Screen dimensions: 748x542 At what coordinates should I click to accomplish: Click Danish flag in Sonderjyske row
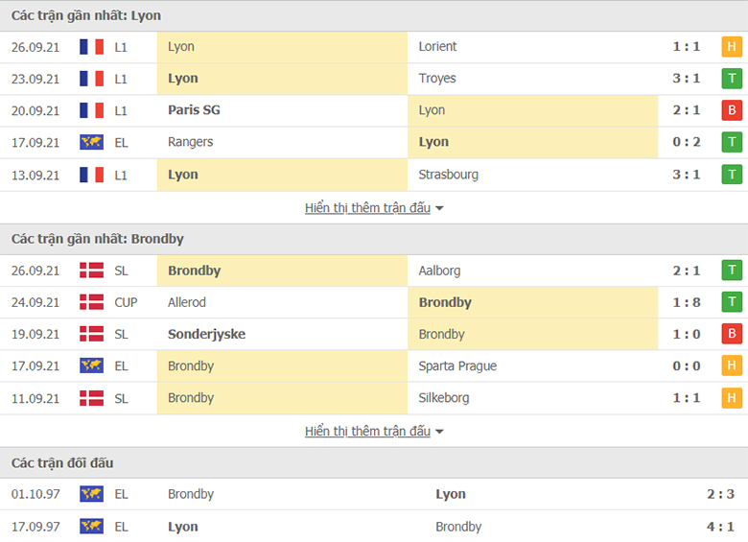click(92, 334)
